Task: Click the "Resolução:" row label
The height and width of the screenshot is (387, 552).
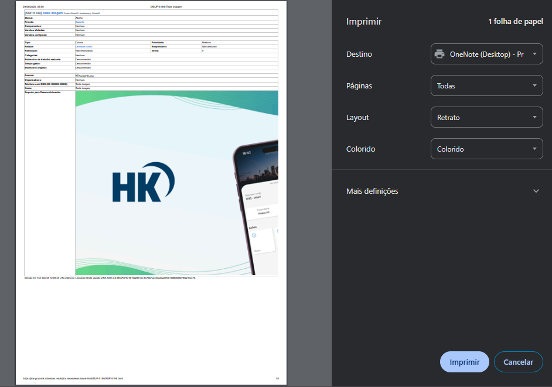Action: click(31, 51)
